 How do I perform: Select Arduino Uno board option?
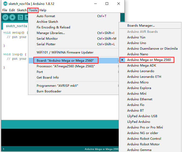click(136, 43)
